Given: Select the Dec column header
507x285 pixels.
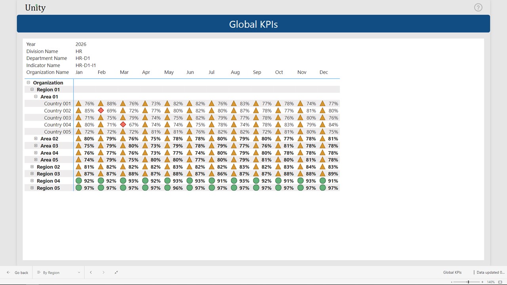Looking at the screenshot, I should click(x=324, y=72).
